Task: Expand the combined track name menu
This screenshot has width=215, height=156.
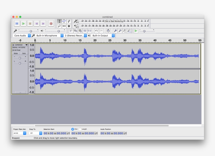Action: (x=26, y=45)
